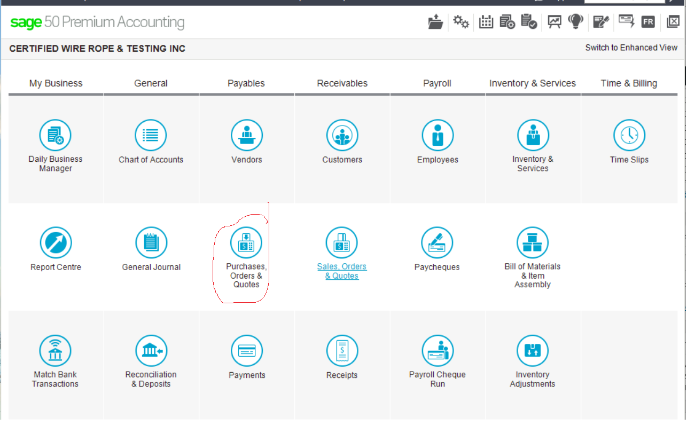687x433 pixels.
Task: Open Reconciliation & Deposits
Action: click(151, 351)
